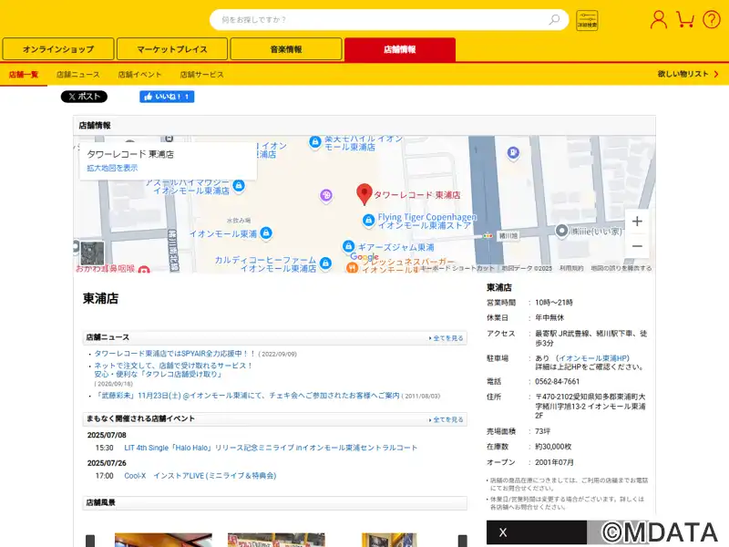This screenshot has width=729, height=547.
Task: Click the 年中無休 holiday value
Action: pyautogui.click(x=549, y=317)
